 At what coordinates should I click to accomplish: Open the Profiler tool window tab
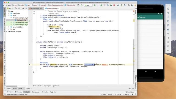coord(45,92)
